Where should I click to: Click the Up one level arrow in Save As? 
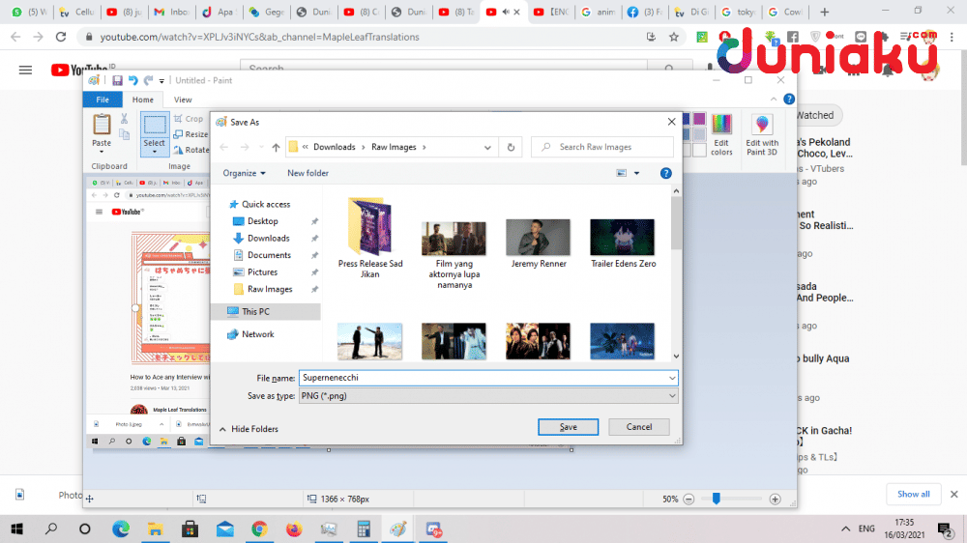pos(276,147)
